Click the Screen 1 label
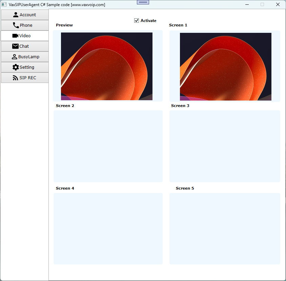This screenshot has width=286, height=281. click(178, 25)
